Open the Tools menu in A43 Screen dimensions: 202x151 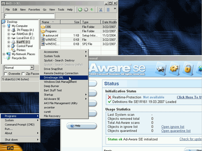[x=61, y=9]
